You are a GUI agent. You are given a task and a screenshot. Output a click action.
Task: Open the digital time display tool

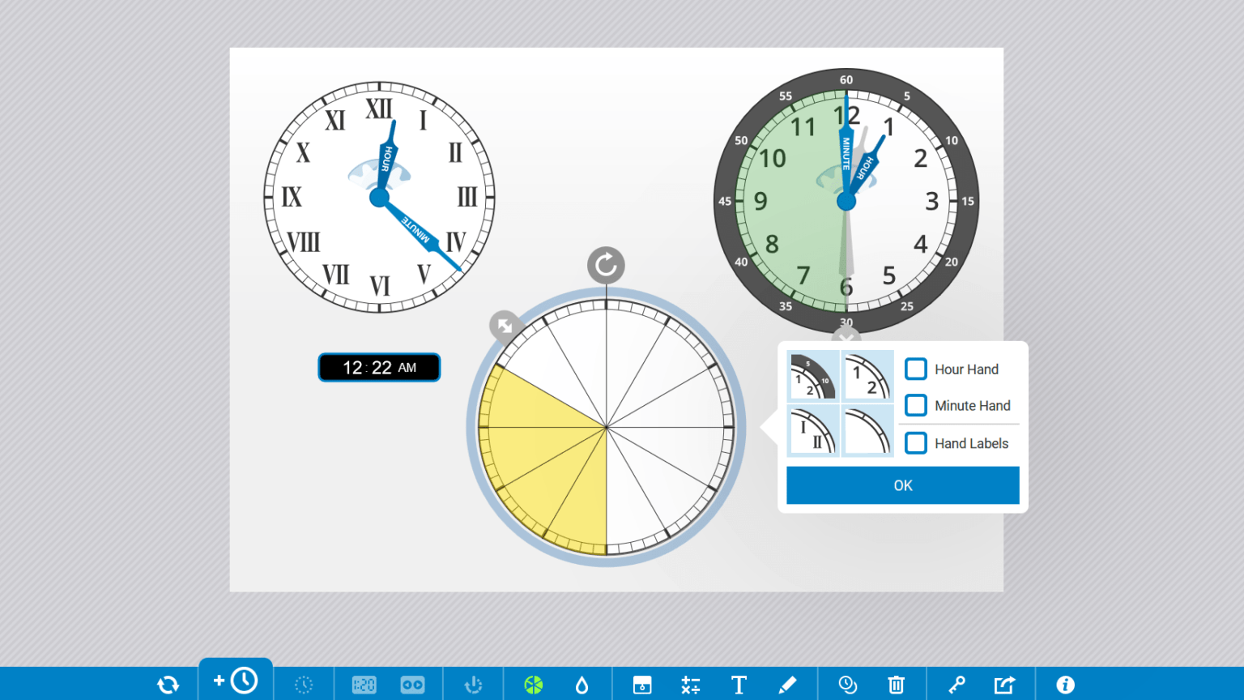click(x=364, y=685)
